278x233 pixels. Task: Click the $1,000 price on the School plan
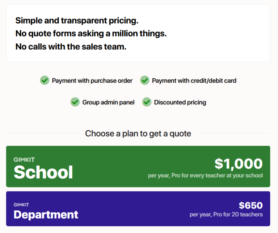[x=239, y=164]
